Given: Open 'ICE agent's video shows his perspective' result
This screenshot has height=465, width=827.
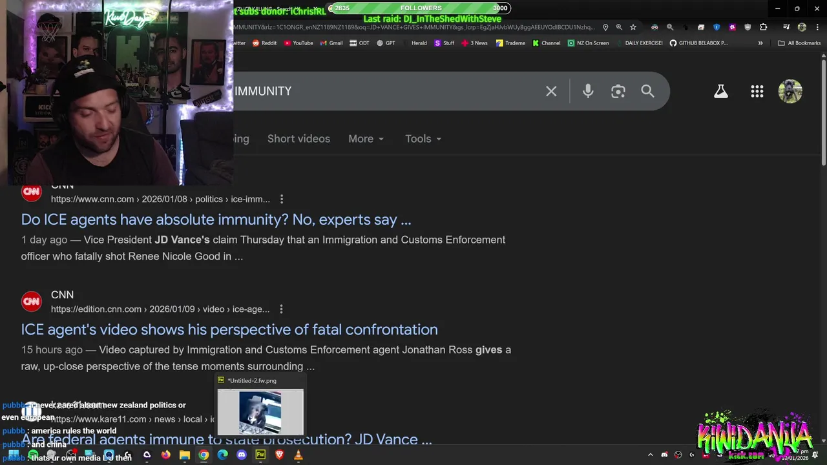Looking at the screenshot, I should [x=229, y=329].
